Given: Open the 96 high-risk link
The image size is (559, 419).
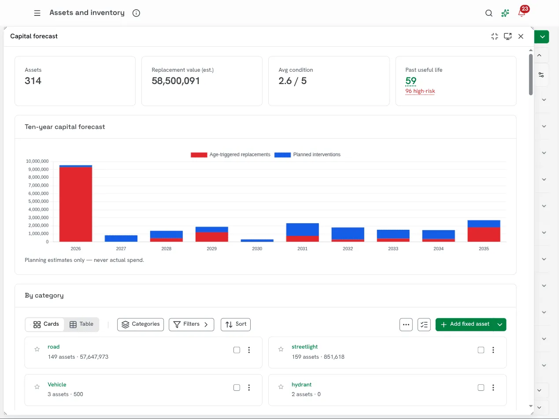Looking at the screenshot, I should [x=420, y=91].
